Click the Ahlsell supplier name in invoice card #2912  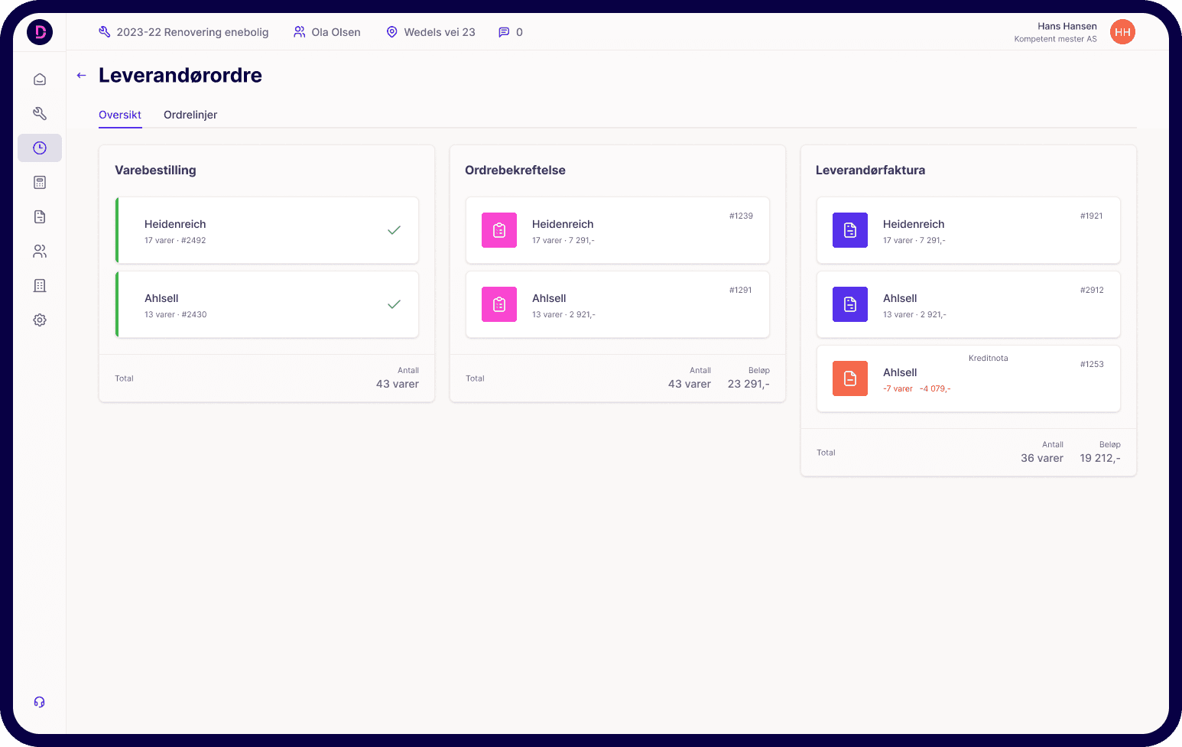pos(900,298)
